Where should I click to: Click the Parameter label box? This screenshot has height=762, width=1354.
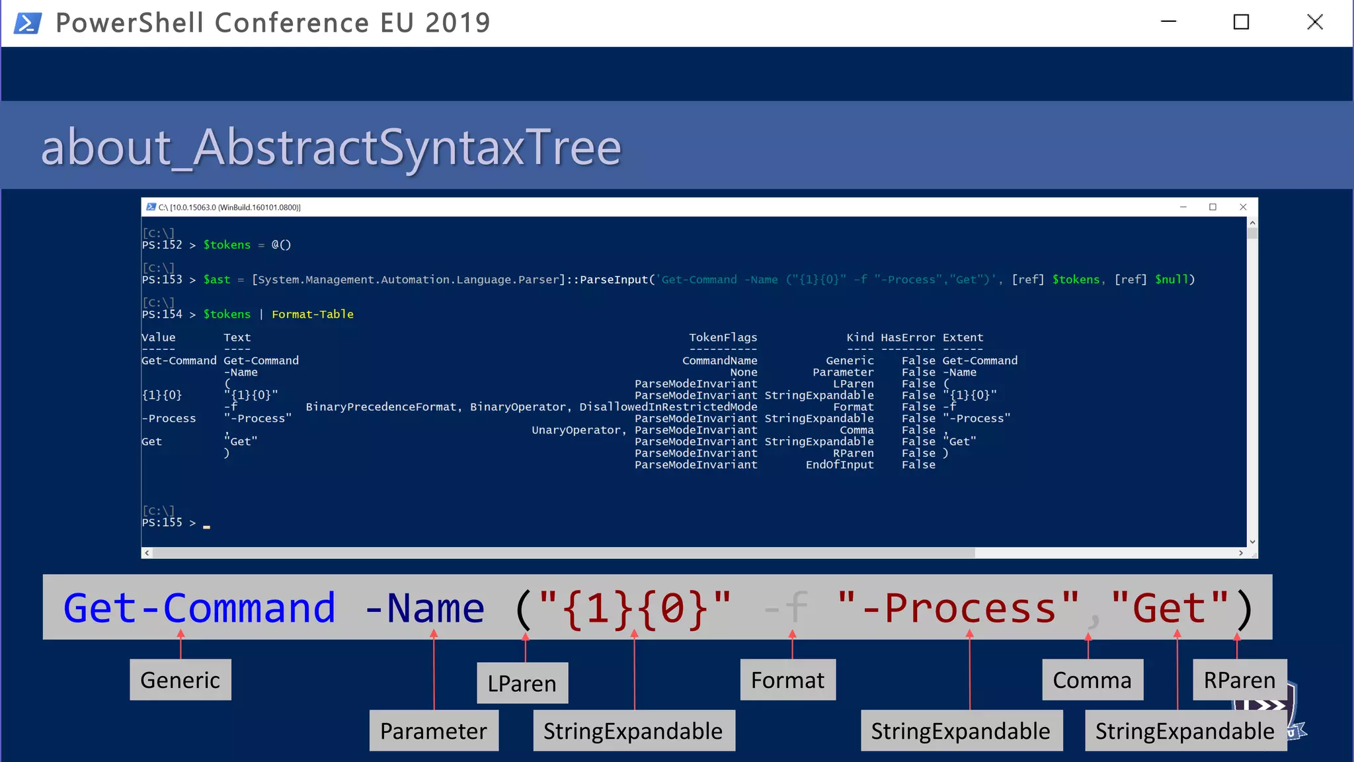[434, 731]
